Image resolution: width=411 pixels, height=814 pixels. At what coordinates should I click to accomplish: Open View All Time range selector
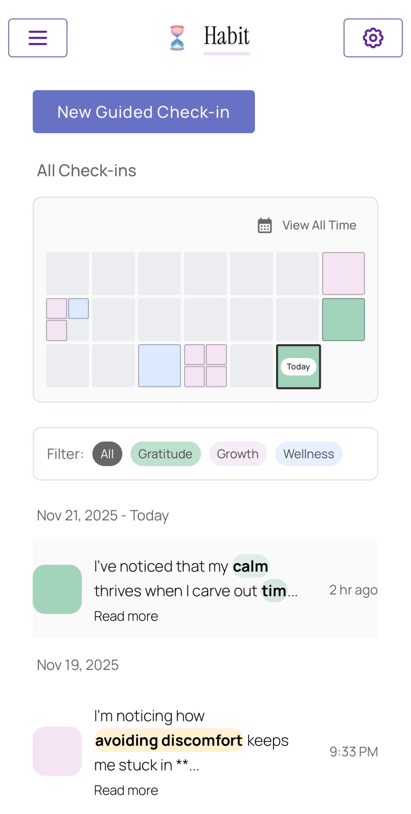click(319, 225)
